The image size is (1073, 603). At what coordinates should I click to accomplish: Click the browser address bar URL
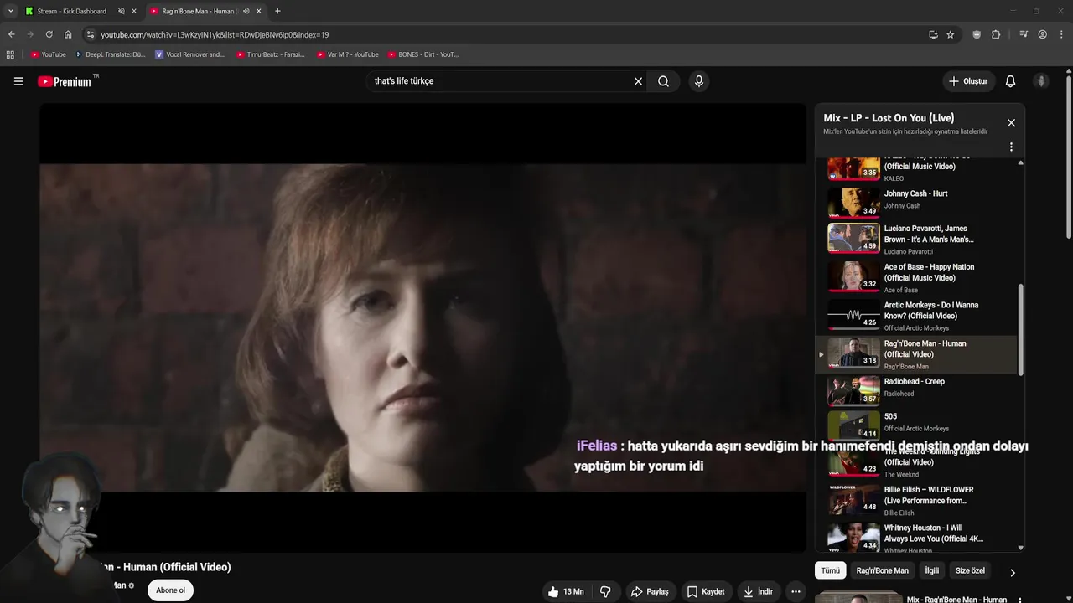point(215,35)
